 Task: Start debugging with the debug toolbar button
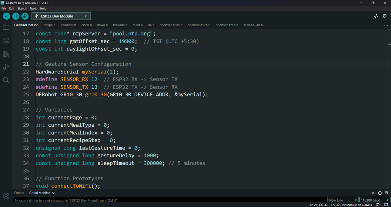pos(25,16)
